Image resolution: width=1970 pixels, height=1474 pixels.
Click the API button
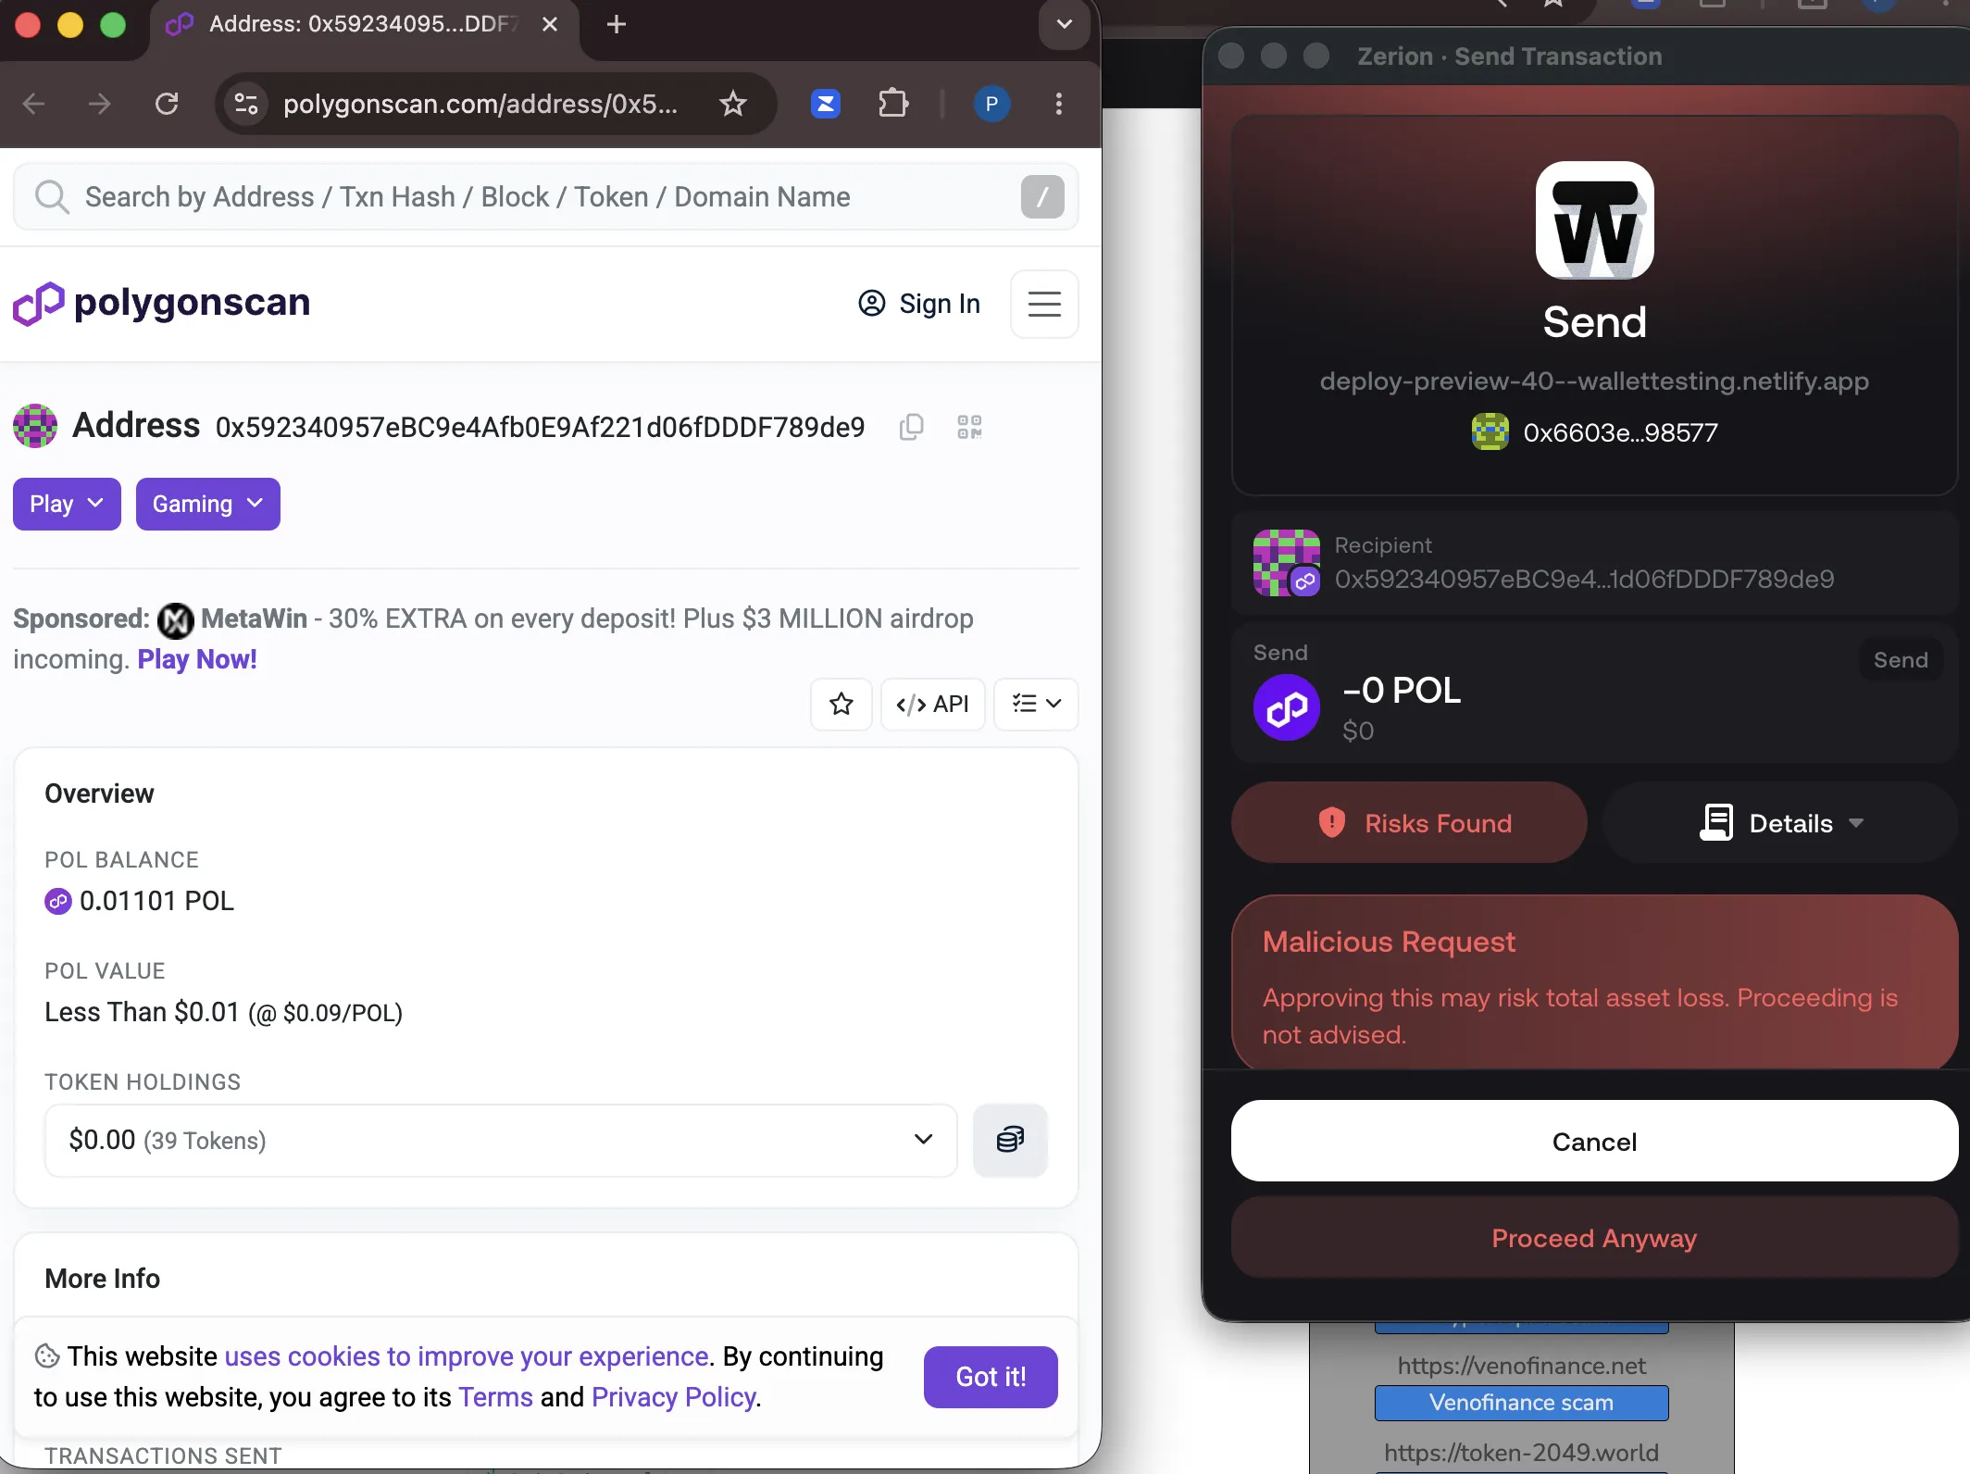point(932,705)
